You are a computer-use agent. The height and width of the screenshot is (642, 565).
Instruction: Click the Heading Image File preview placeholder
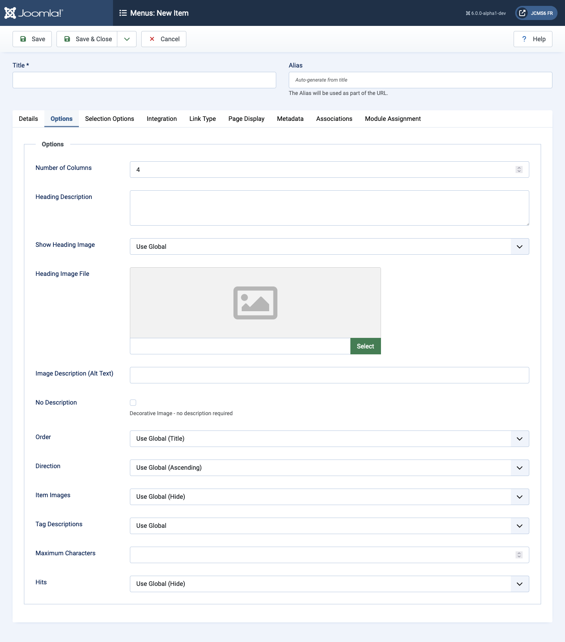[x=255, y=303]
